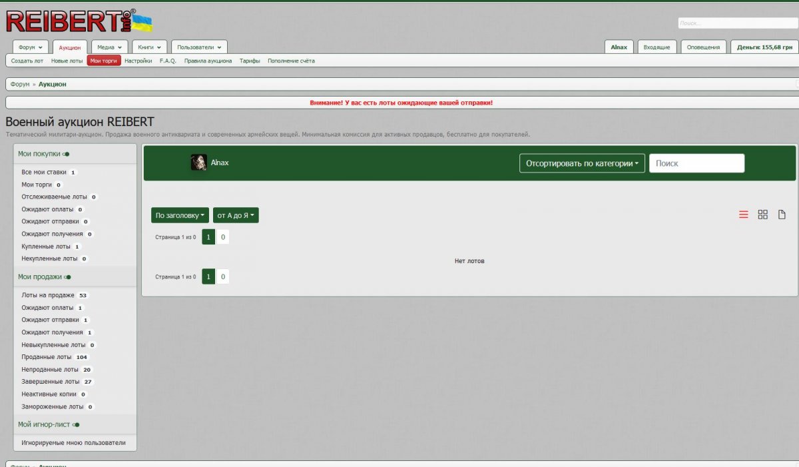This screenshot has height=467, width=799.
Task: Open Создать лот submenu item
Action: point(27,61)
